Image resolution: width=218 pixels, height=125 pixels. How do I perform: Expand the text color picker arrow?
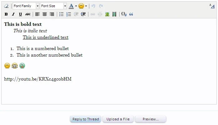point(76,6)
